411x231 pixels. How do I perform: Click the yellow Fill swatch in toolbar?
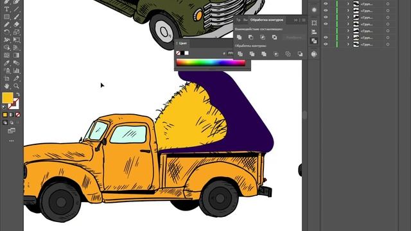(8, 98)
